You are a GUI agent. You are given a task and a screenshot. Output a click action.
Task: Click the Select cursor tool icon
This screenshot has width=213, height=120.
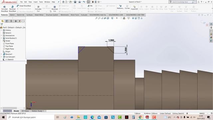coord(89,2)
